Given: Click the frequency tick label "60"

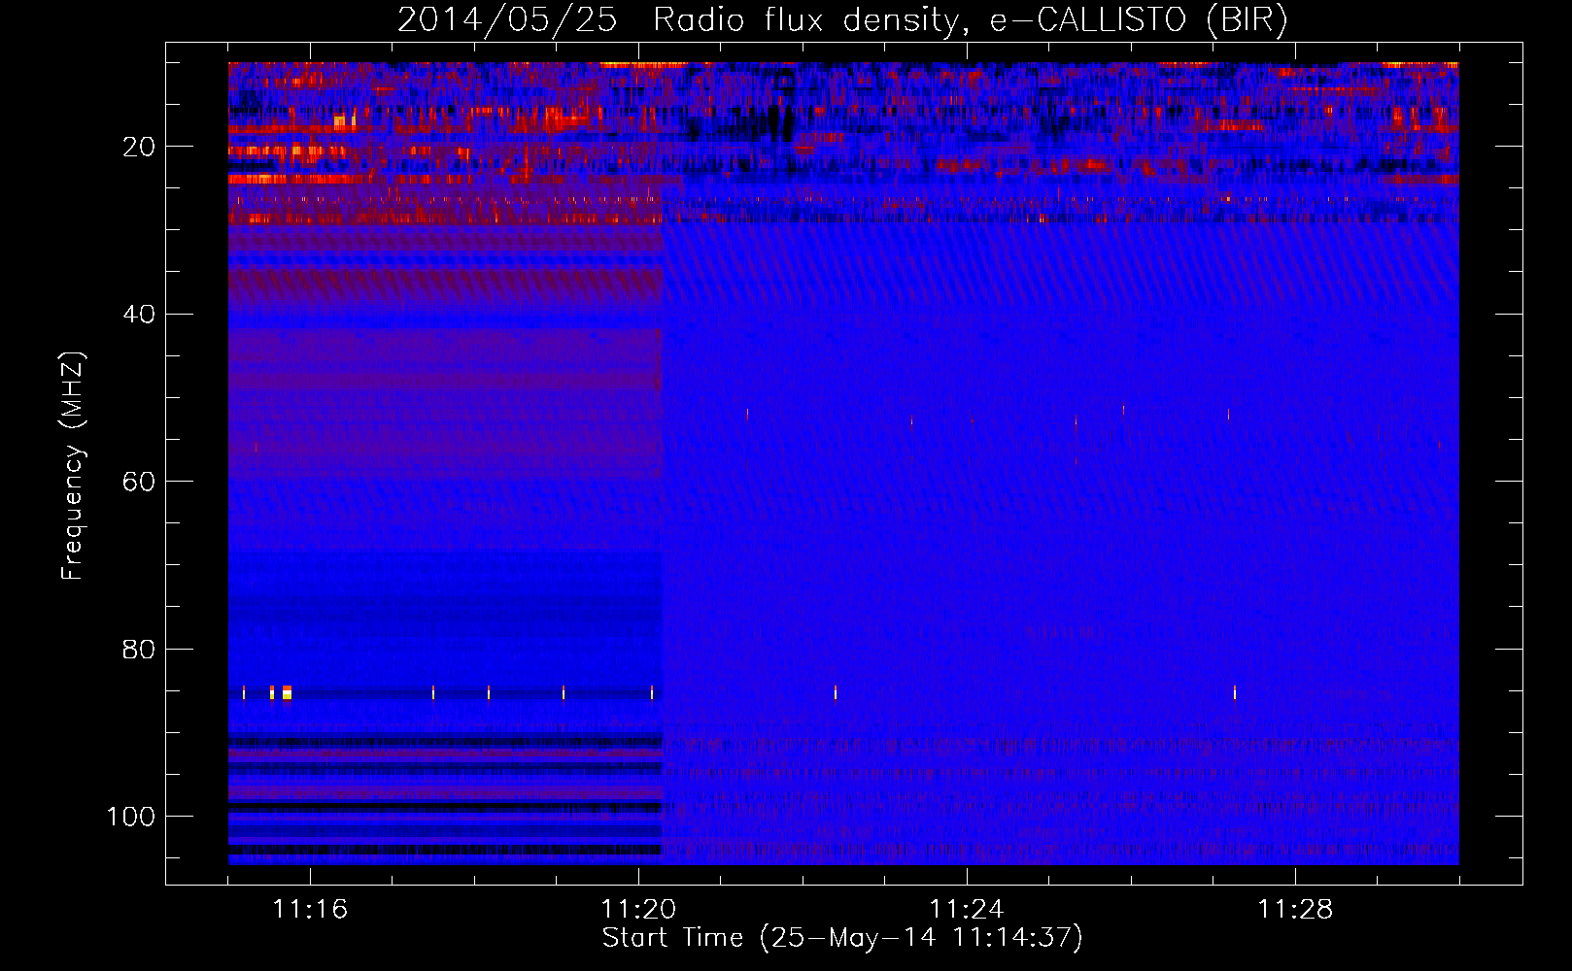Looking at the screenshot, I should [139, 482].
